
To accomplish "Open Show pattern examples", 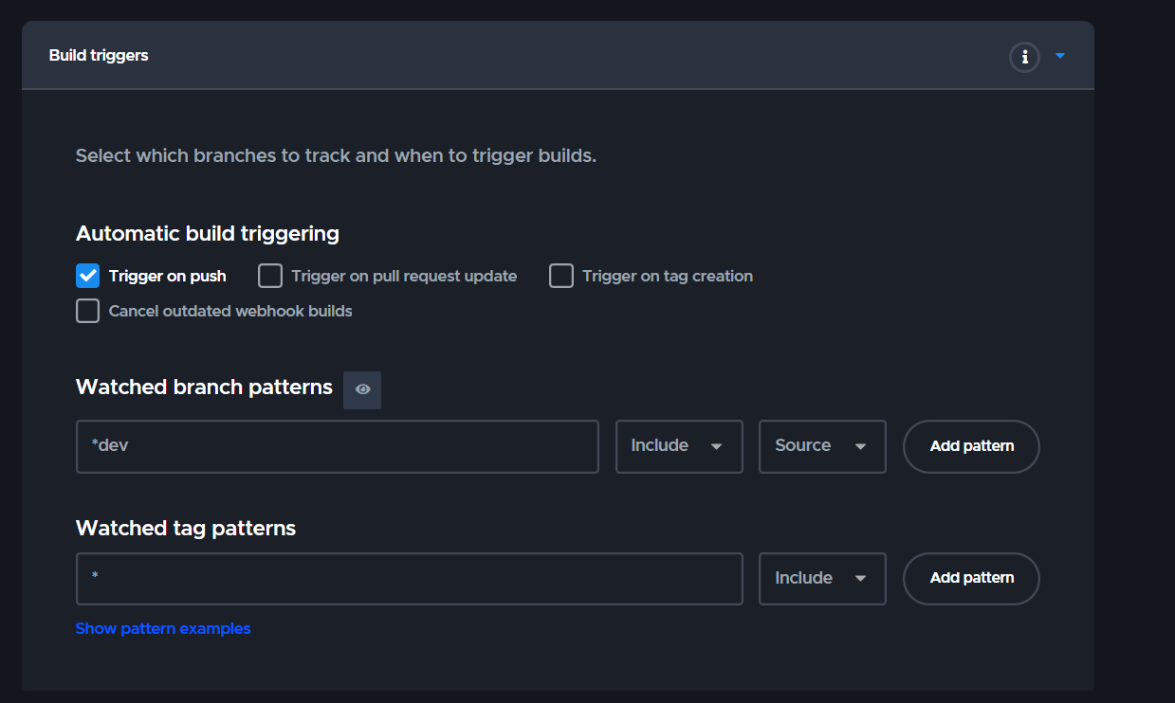I will coord(162,628).
